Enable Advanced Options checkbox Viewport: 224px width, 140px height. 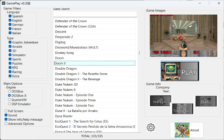(x=6, y=124)
